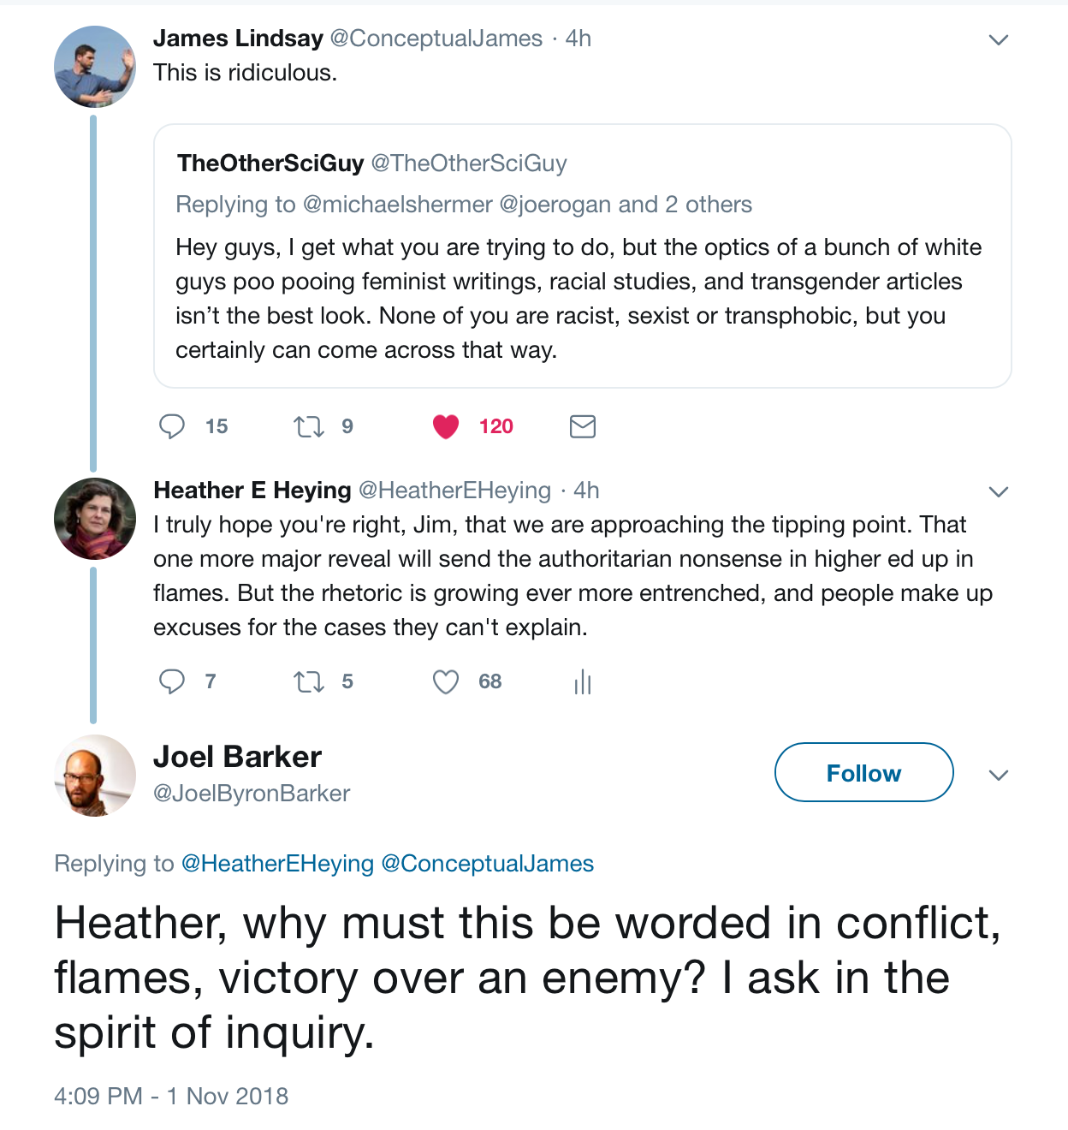This screenshot has width=1068, height=1130.
Task: Open @HeatherEHeying mention in reply line
Action: 278,863
